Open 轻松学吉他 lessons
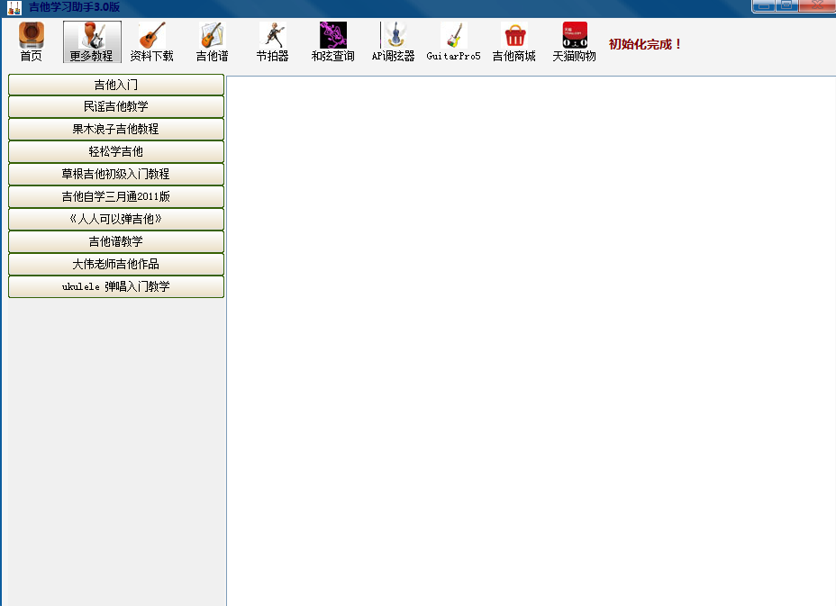836x606 pixels. pos(116,151)
